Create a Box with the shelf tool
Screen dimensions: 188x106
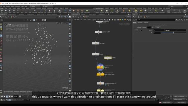click(x=2, y=11)
